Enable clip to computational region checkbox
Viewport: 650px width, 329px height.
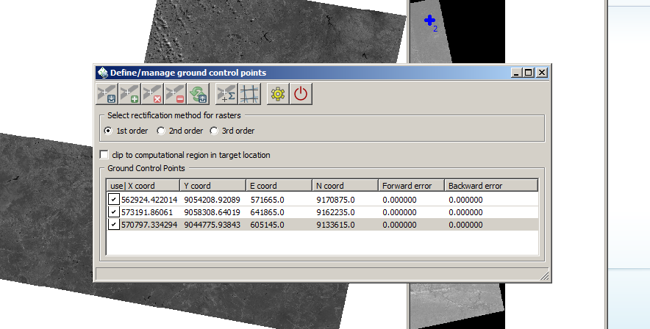coord(104,155)
